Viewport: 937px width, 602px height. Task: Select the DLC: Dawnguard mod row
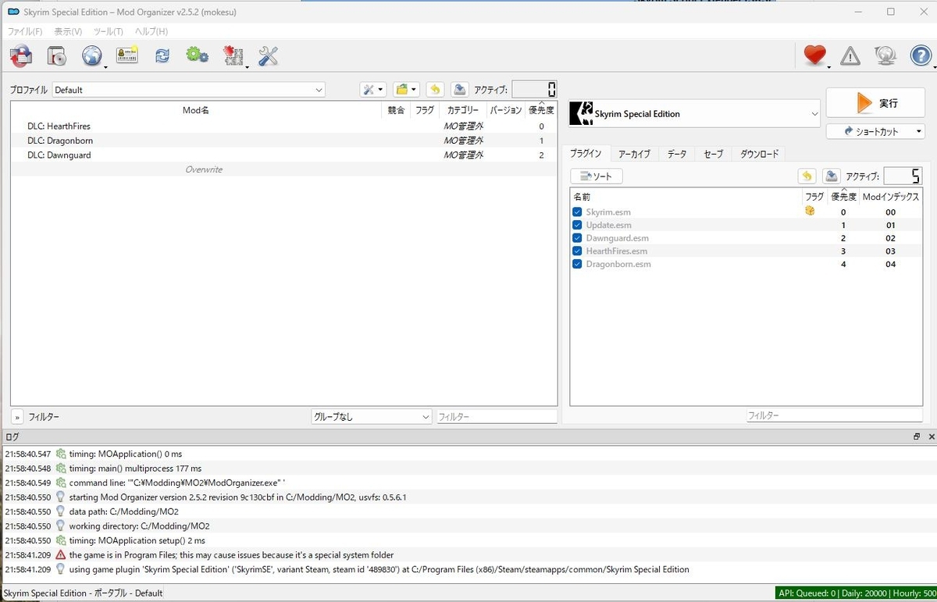coord(283,155)
